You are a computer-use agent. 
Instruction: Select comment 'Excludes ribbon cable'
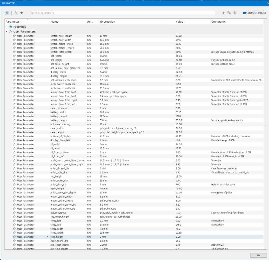coord(223,60)
